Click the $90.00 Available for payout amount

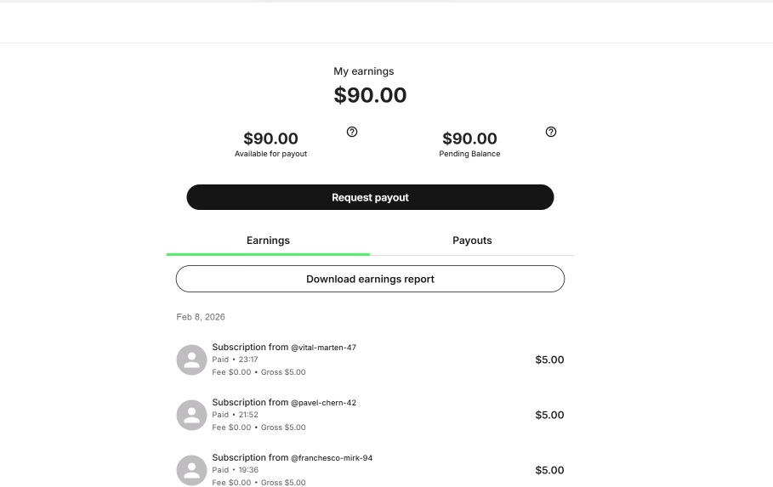pos(270,139)
